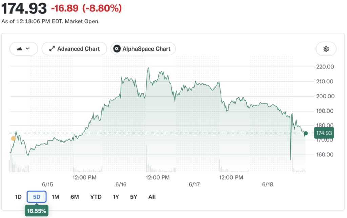Choose the 1Y time range
Screen dimensions: 347x218
[x=116, y=197]
